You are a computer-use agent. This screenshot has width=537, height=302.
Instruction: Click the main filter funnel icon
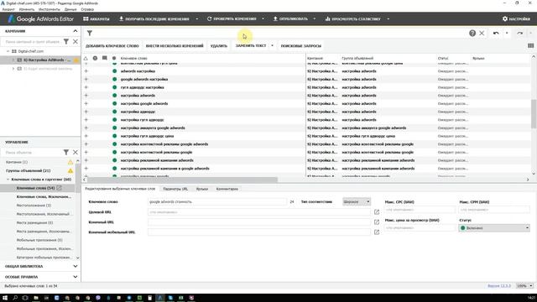(90, 34)
